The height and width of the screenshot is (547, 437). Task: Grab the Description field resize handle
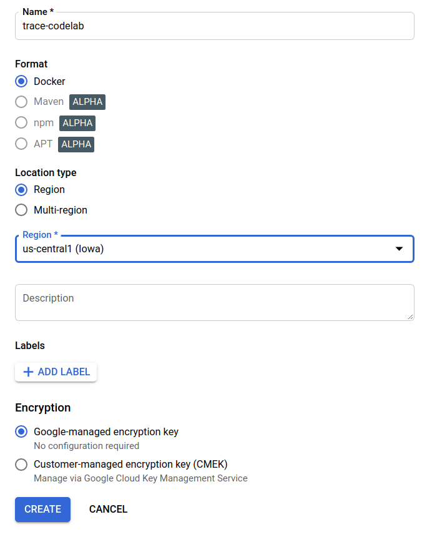point(411,317)
